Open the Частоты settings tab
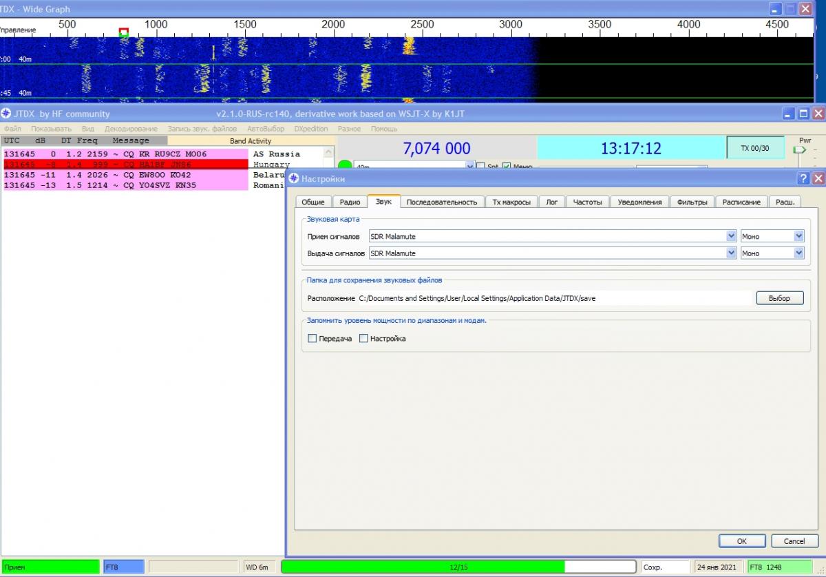Screen dimensions: 826x577 [x=587, y=202]
